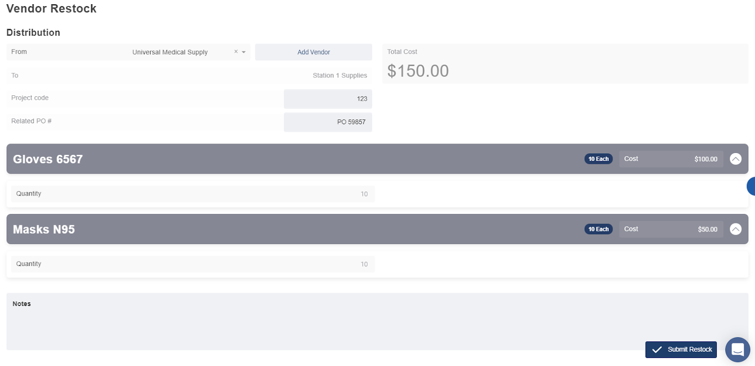
Task: Click the checkmark icon on Submit Restock
Action: point(657,350)
